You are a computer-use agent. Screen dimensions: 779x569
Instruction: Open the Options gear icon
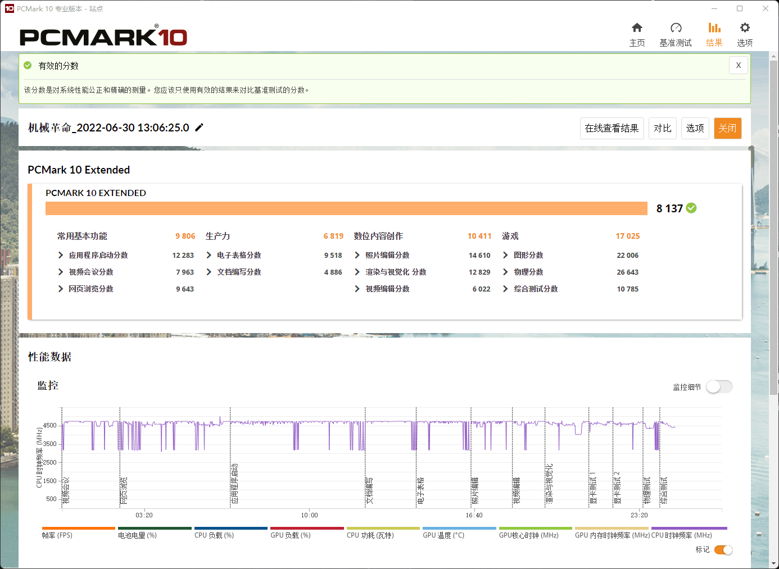pos(745,28)
